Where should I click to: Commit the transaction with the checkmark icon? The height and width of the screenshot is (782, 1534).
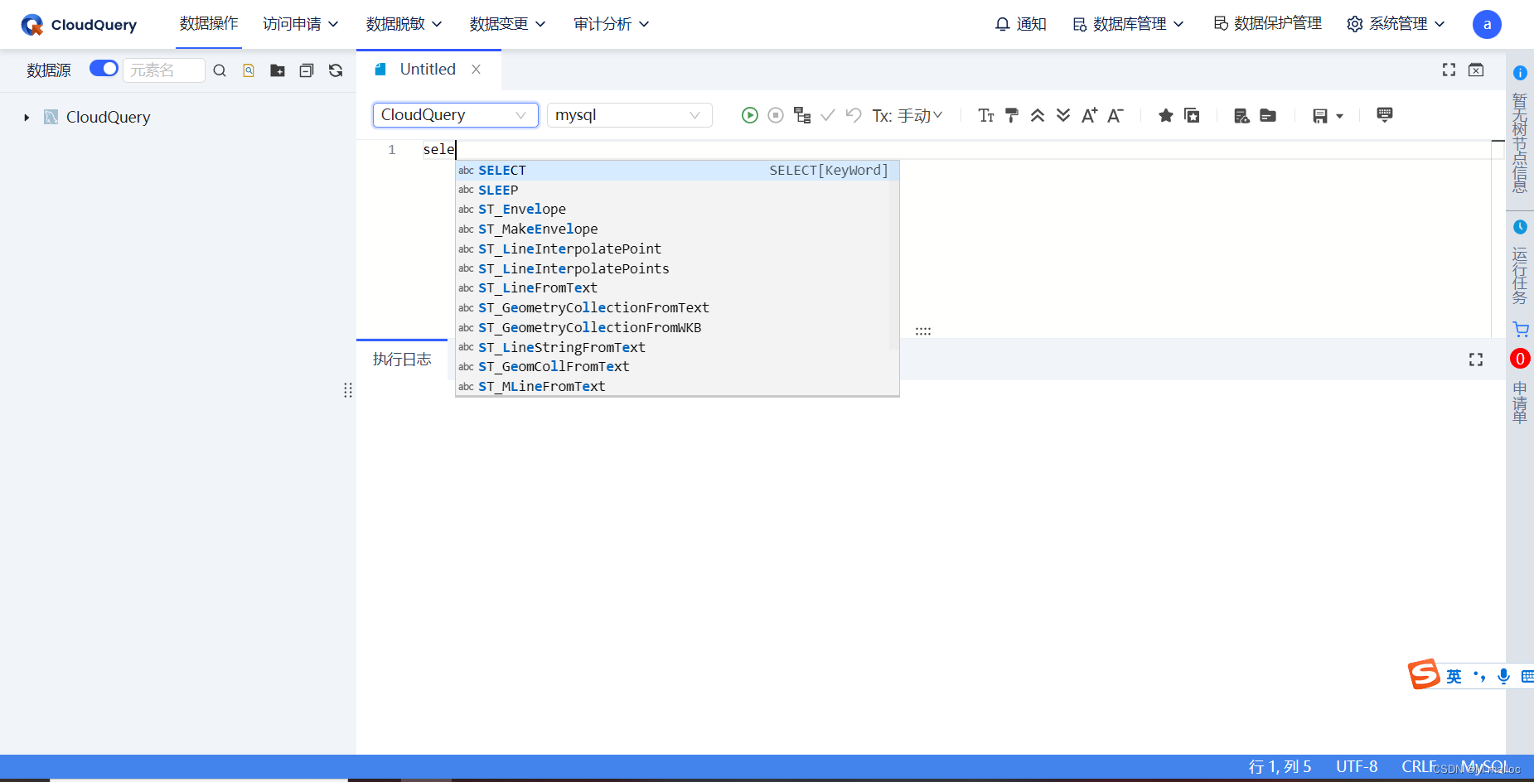pyautogui.click(x=828, y=115)
